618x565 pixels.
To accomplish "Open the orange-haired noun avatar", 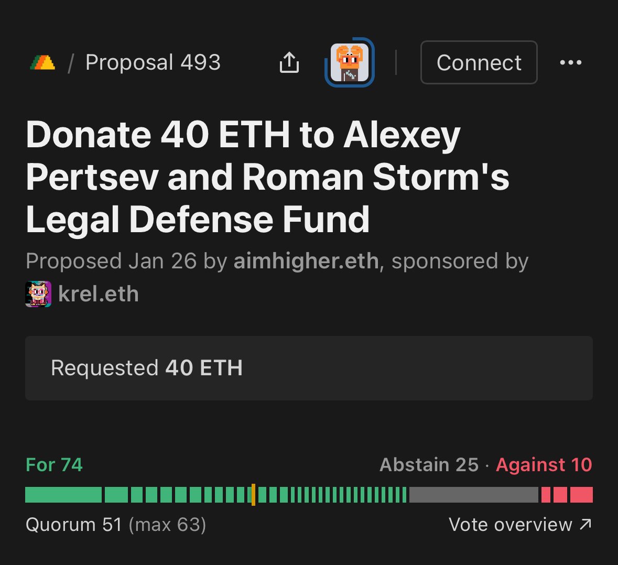I will click(x=350, y=63).
